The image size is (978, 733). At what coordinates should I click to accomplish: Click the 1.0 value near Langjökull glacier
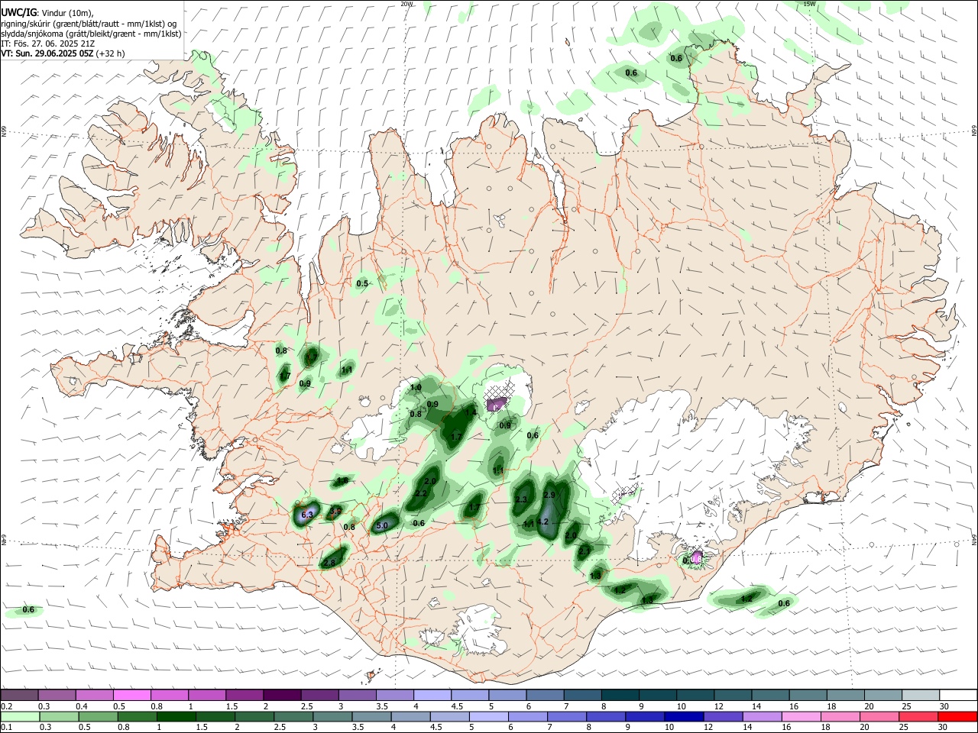point(416,388)
